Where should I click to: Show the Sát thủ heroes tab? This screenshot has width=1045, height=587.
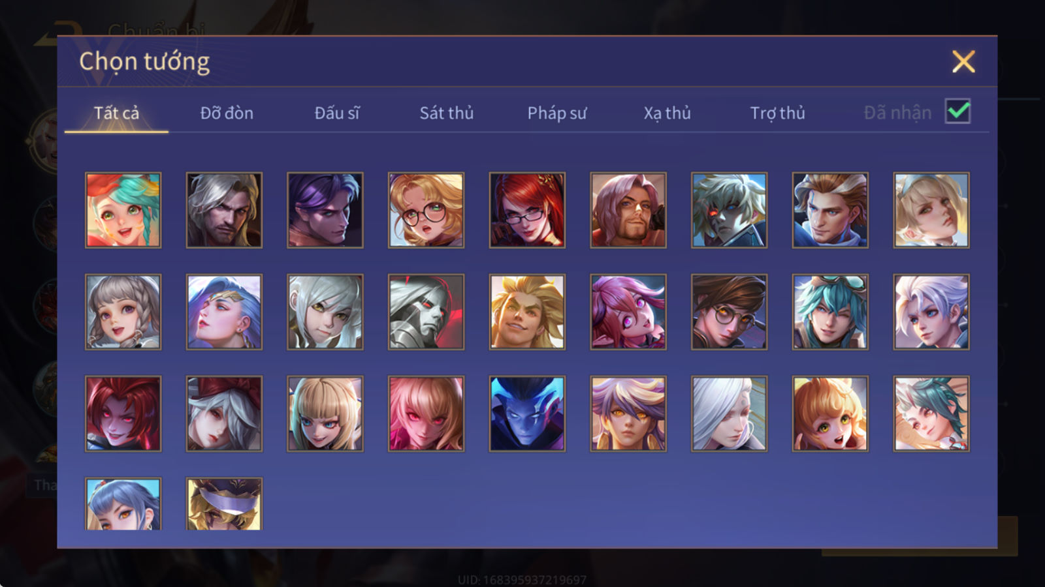[x=446, y=113]
